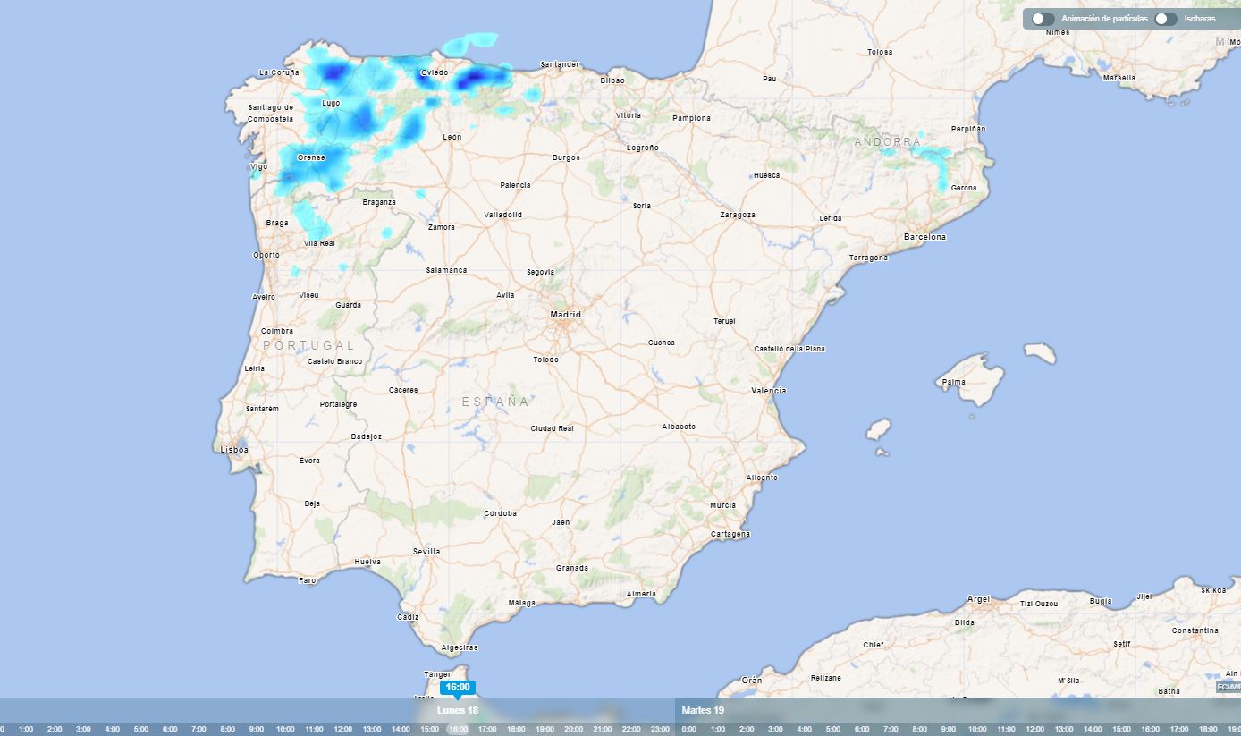Click the Valencia city label

[x=769, y=391]
